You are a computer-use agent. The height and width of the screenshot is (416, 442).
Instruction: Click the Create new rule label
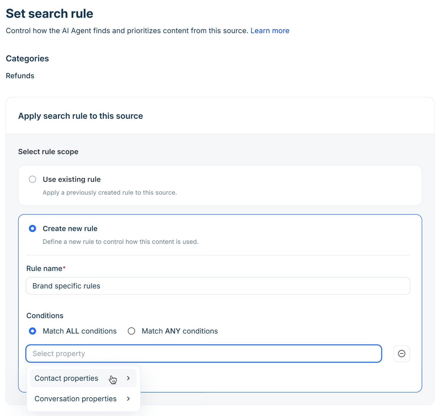point(70,228)
